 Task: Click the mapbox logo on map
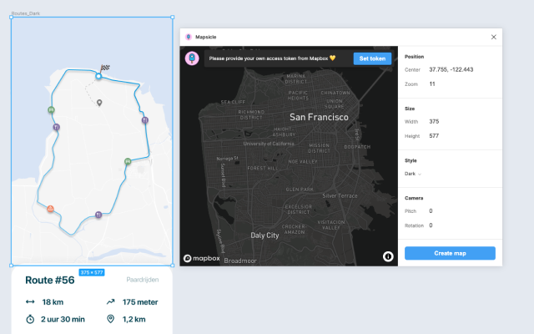point(202,258)
